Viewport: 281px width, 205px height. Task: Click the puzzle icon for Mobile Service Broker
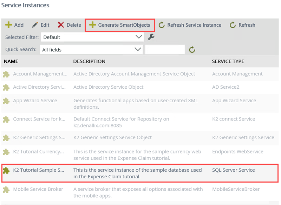click(6, 190)
